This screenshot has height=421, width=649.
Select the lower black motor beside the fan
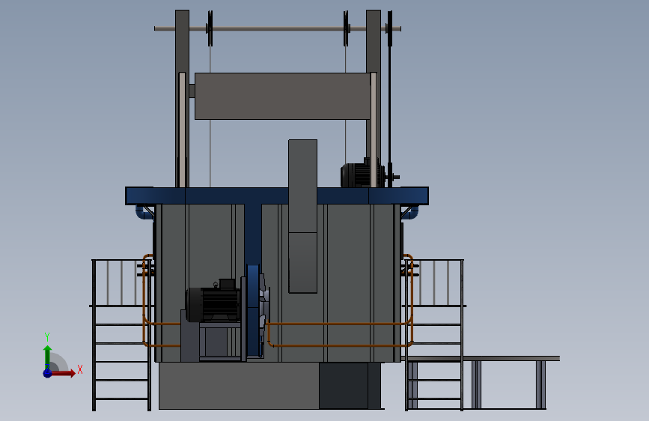click(213, 303)
